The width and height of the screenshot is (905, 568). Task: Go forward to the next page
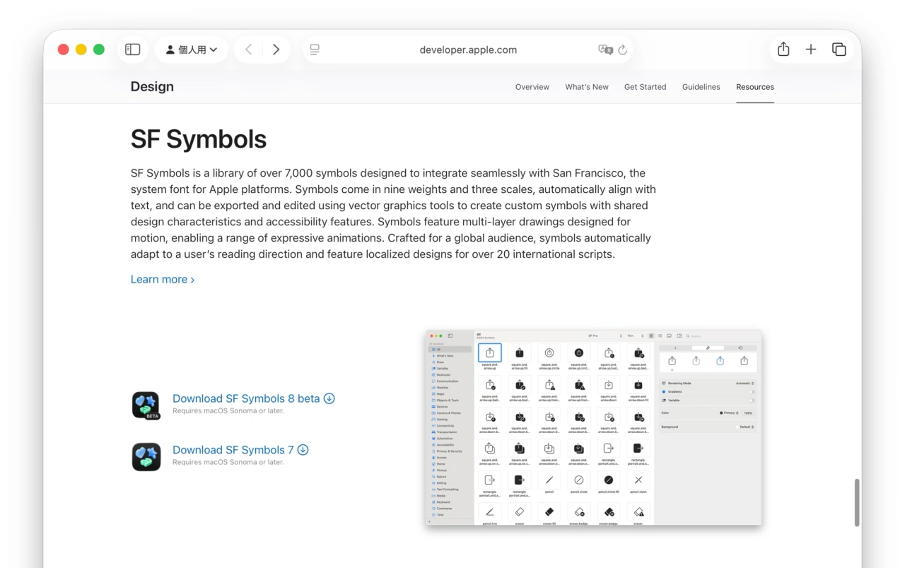click(276, 49)
